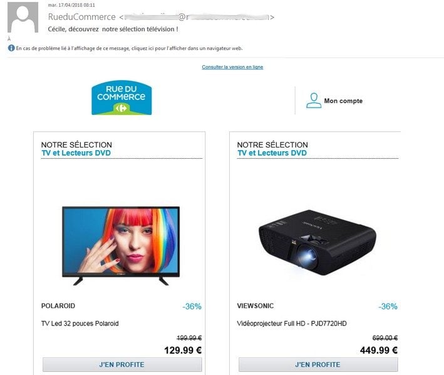Click the 449.99 € price
Viewport: 444px width, 375px height.
point(379,351)
